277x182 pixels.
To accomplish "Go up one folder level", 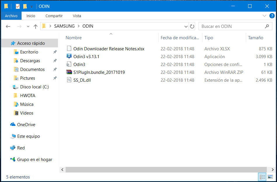I will pyautogui.click(x=36, y=26).
